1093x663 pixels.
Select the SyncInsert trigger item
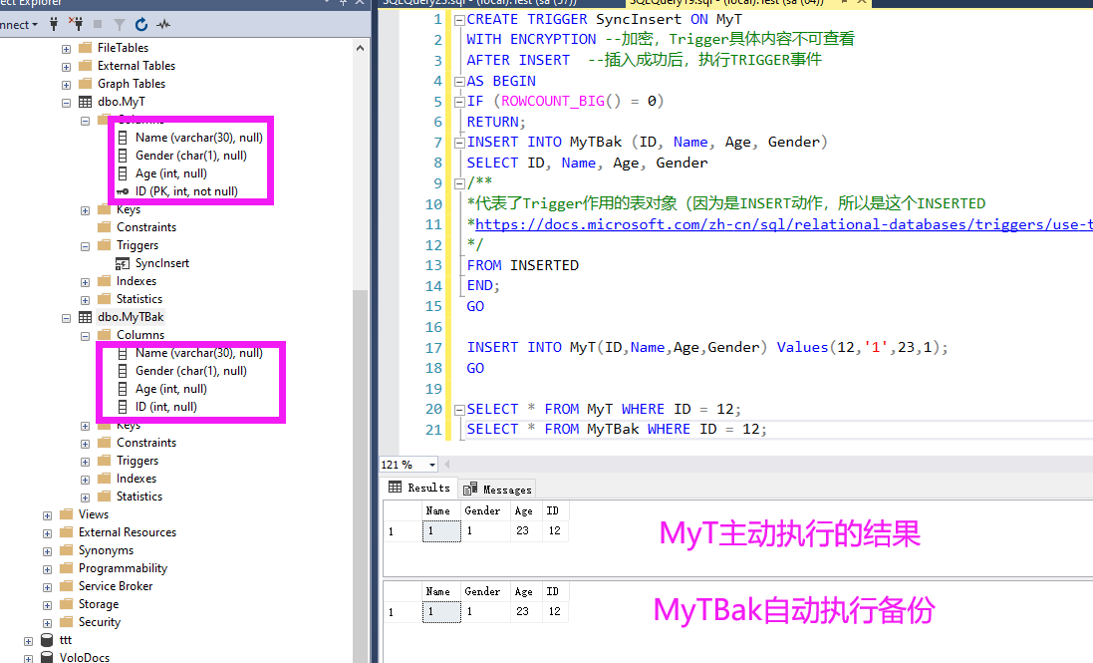click(x=161, y=263)
